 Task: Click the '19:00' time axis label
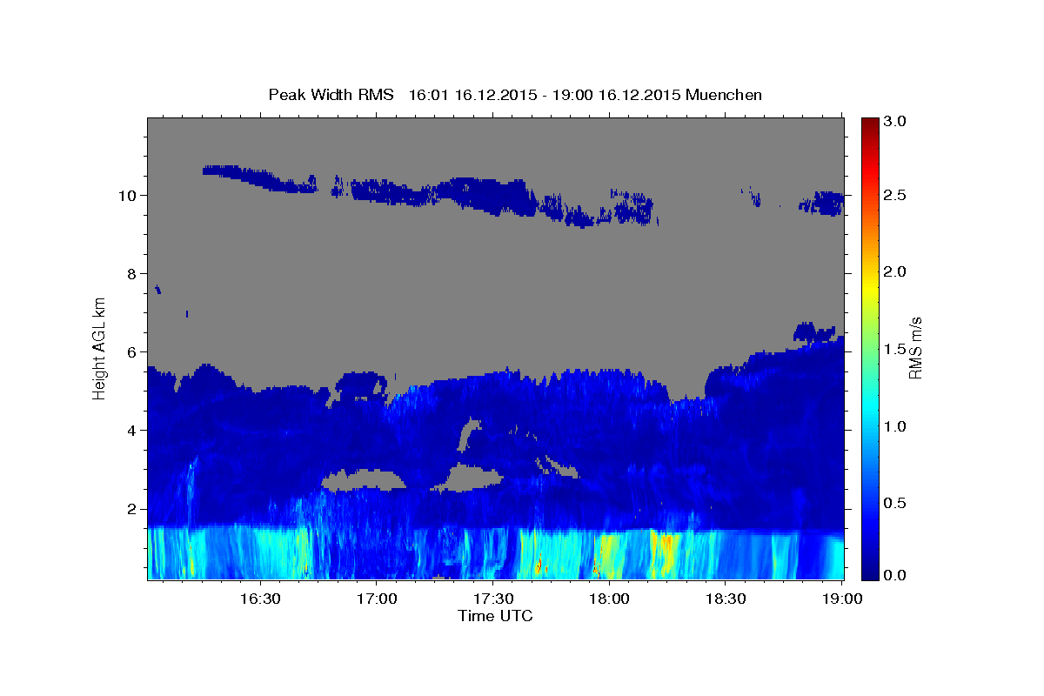[843, 599]
